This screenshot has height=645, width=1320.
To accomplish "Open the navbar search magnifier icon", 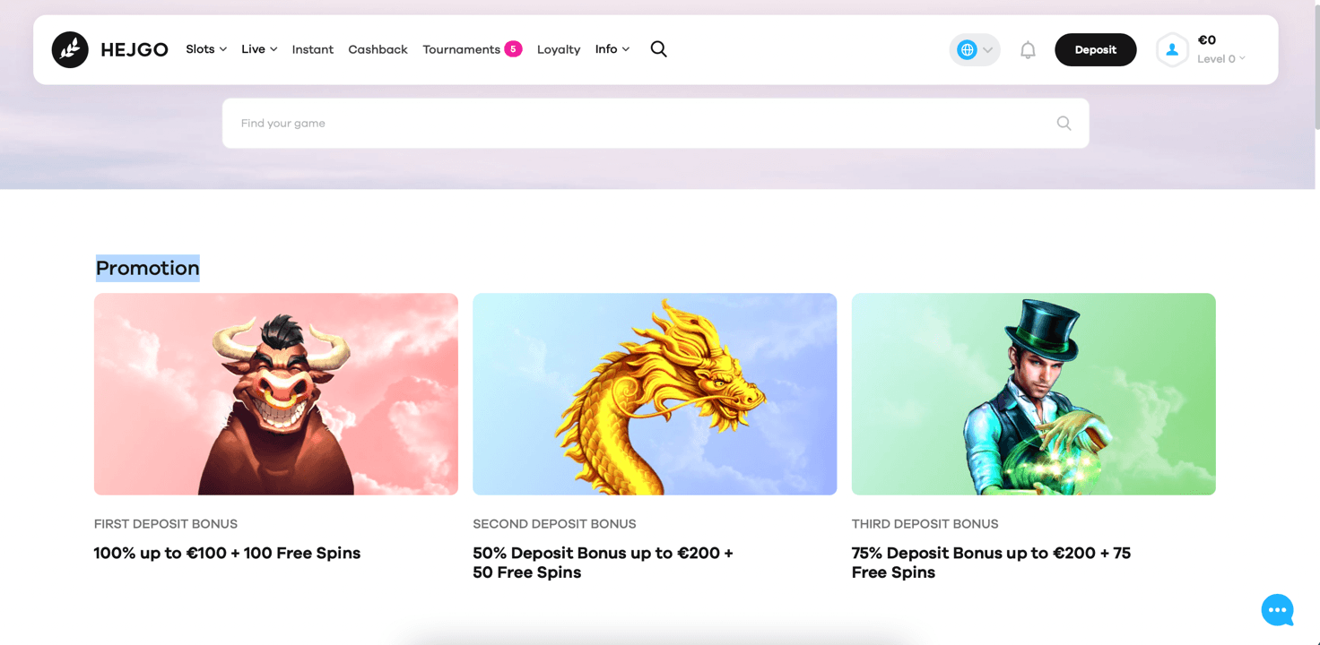I will 659,49.
